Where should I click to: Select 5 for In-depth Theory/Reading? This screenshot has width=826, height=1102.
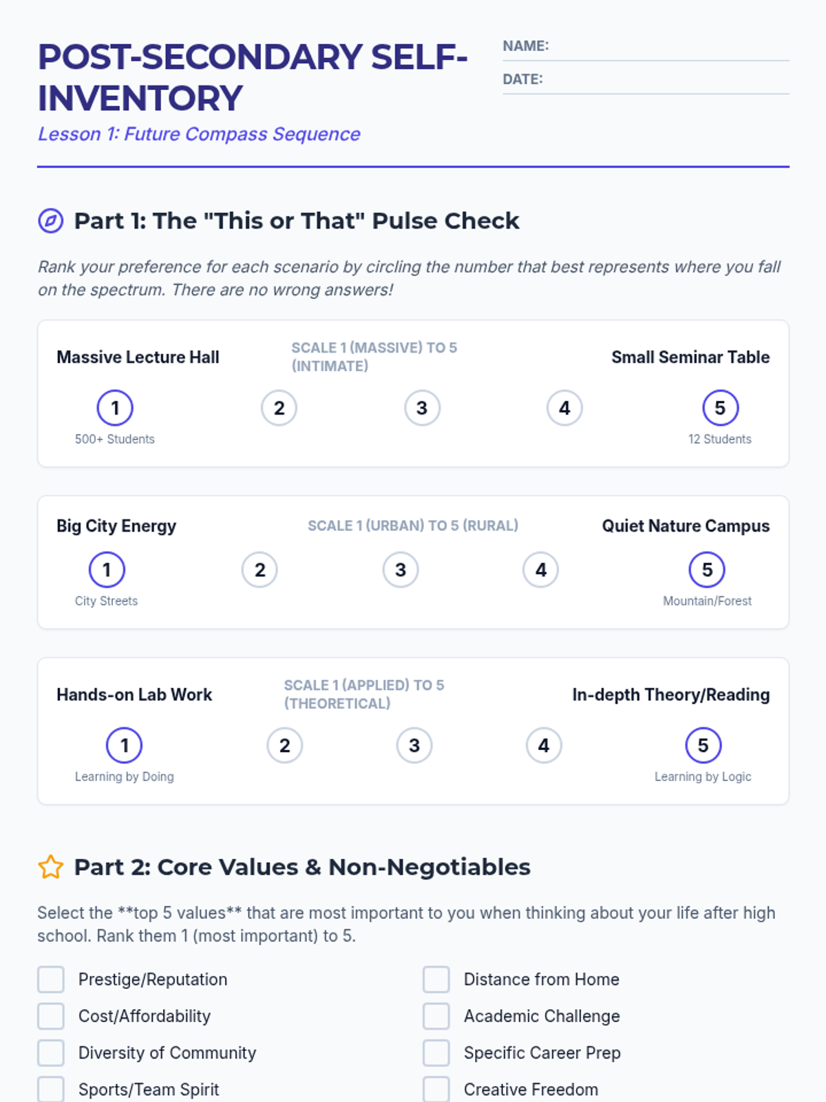coord(703,745)
